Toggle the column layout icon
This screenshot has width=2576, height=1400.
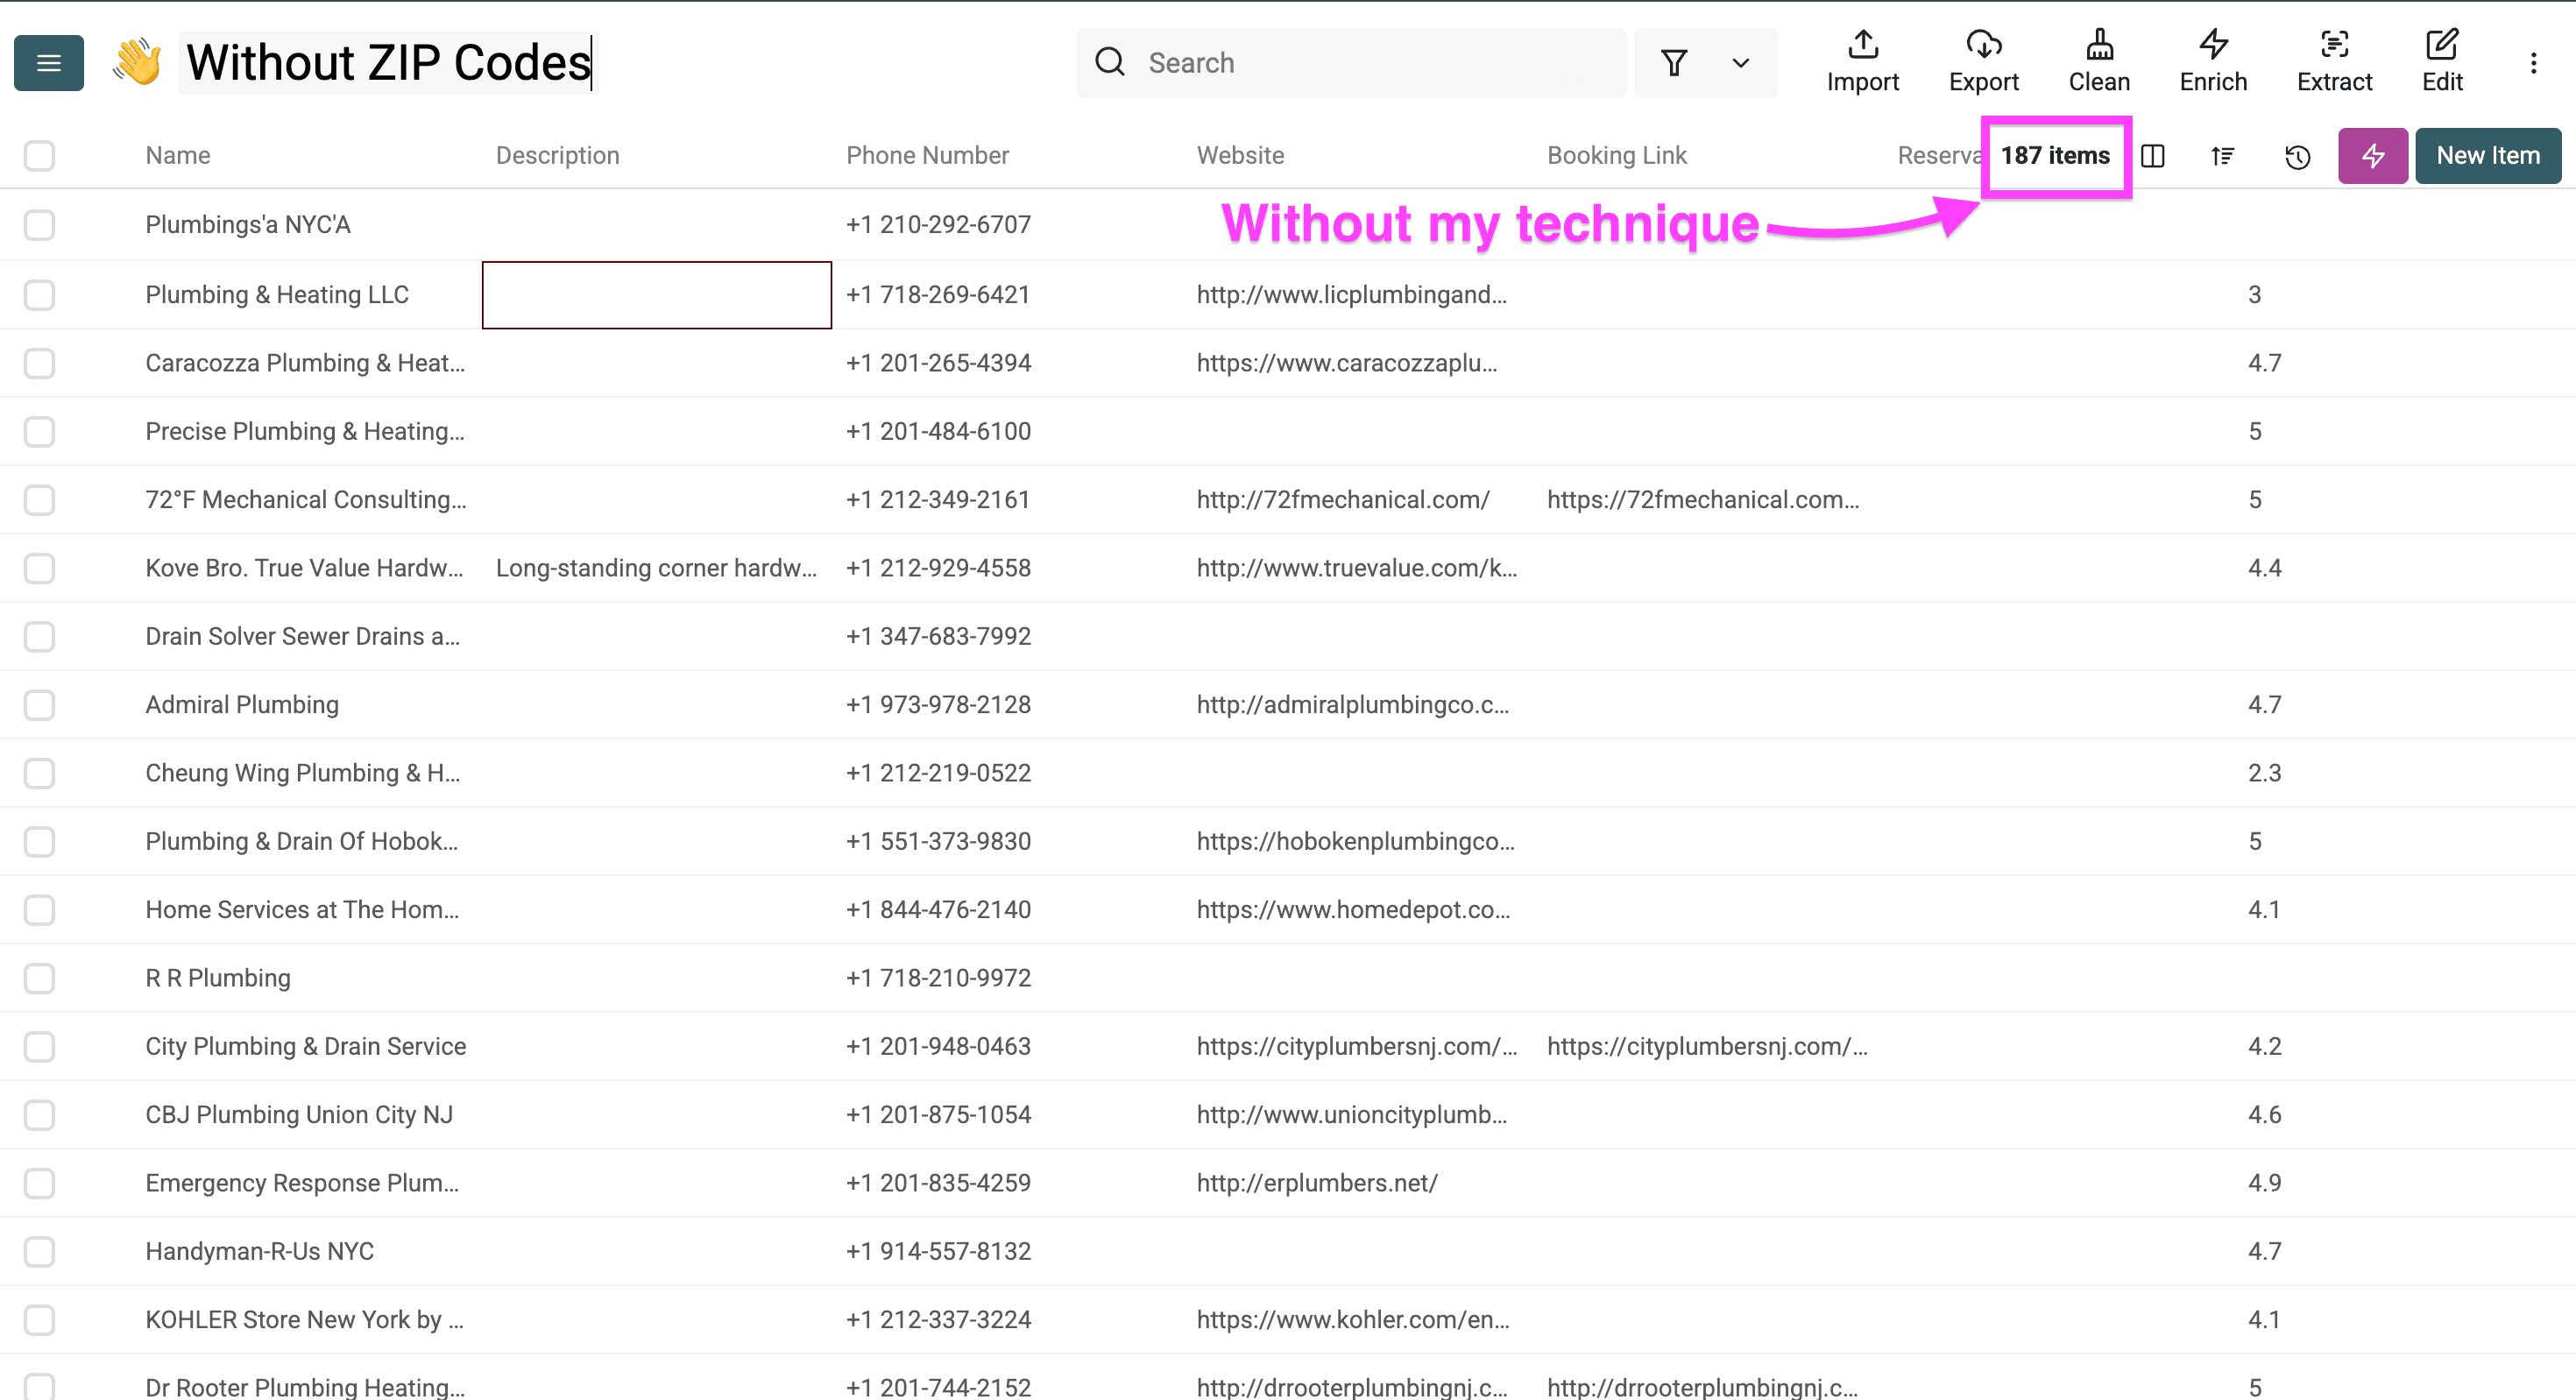(x=2153, y=156)
